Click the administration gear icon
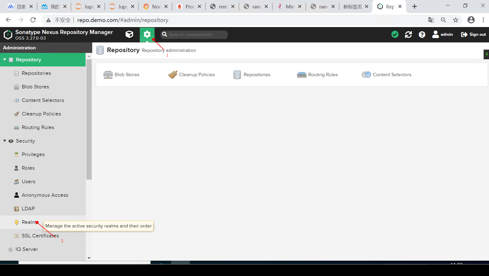The height and width of the screenshot is (276, 489). click(x=147, y=34)
